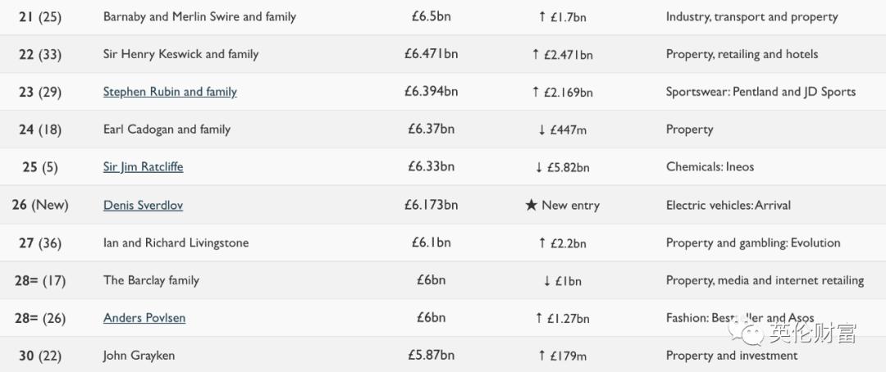This screenshot has width=886, height=372.
Task: Open the Anders Povlsen link
Action: point(144,318)
